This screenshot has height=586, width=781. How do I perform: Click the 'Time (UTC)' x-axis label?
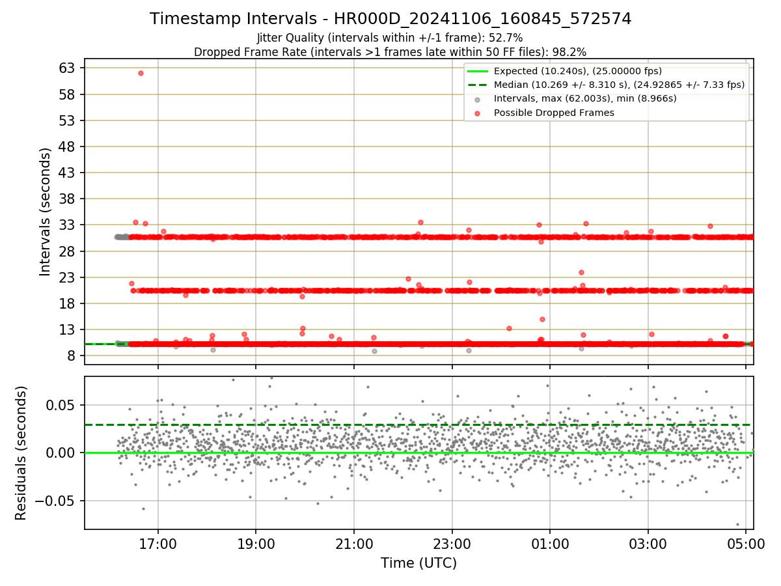[x=418, y=563]
